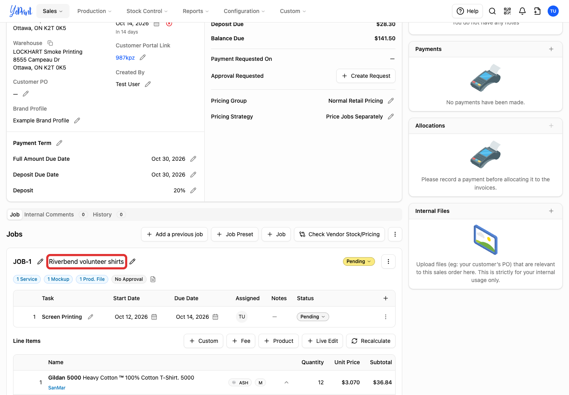The image size is (569, 395).
Task: Click Check Vendor Stock/Pricing button
Action: click(339, 234)
